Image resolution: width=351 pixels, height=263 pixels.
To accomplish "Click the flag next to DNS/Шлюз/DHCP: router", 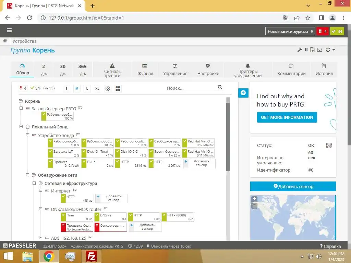I will 106,209.
